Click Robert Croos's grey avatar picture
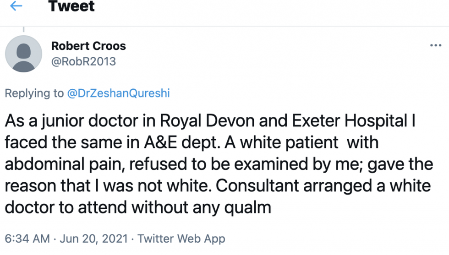449x255 pixels. point(23,54)
